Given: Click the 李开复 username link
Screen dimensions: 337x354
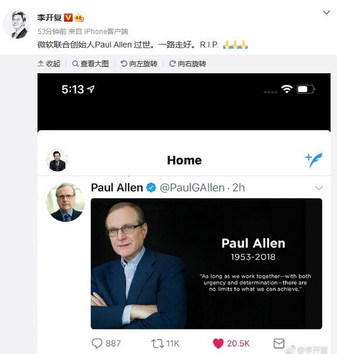Looking at the screenshot, I should (49, 18).
